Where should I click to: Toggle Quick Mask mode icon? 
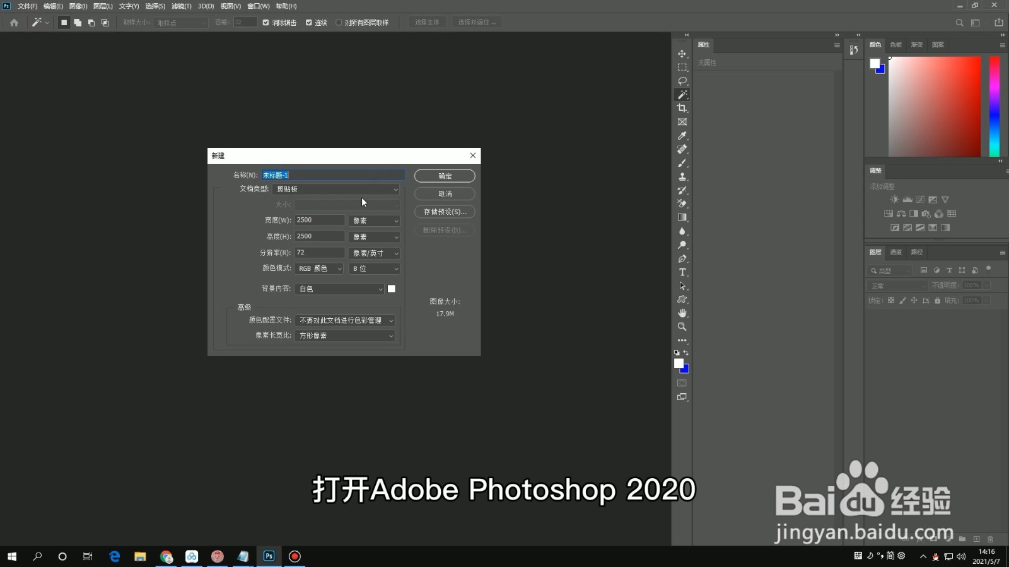682,383
